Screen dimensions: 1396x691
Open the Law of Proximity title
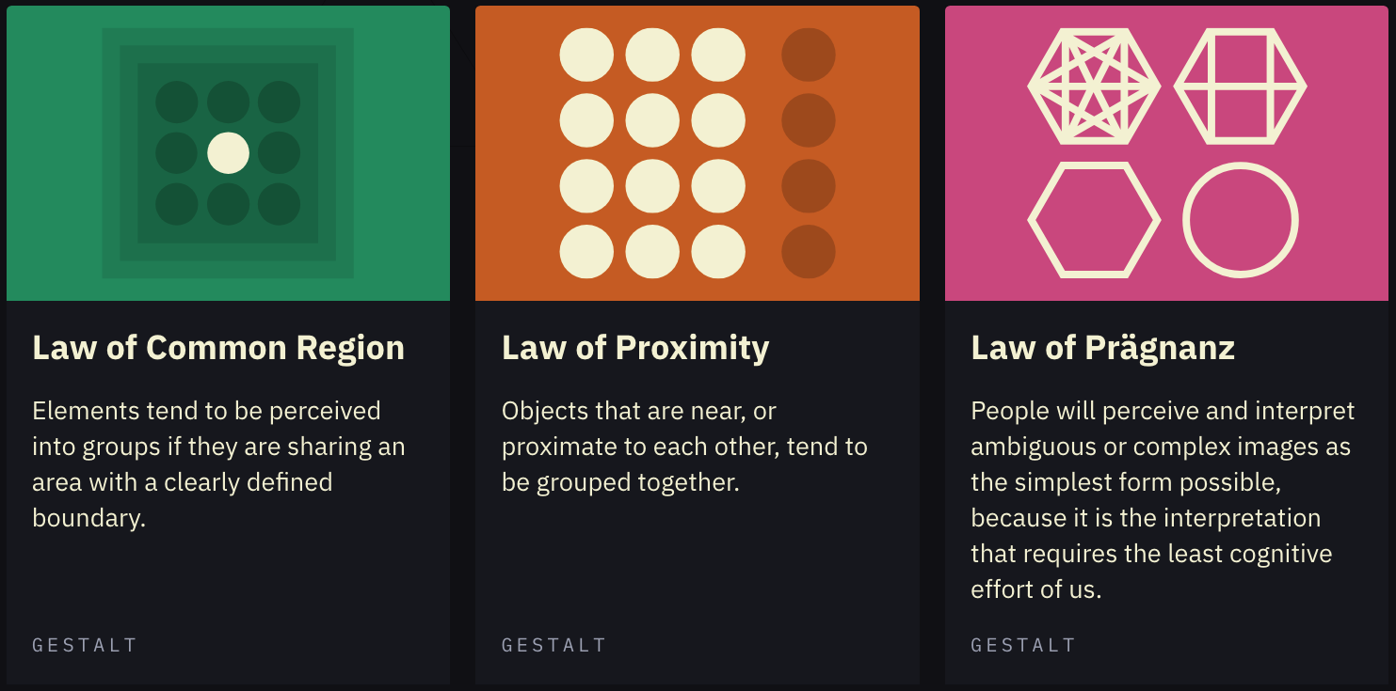tap(635, 348)
